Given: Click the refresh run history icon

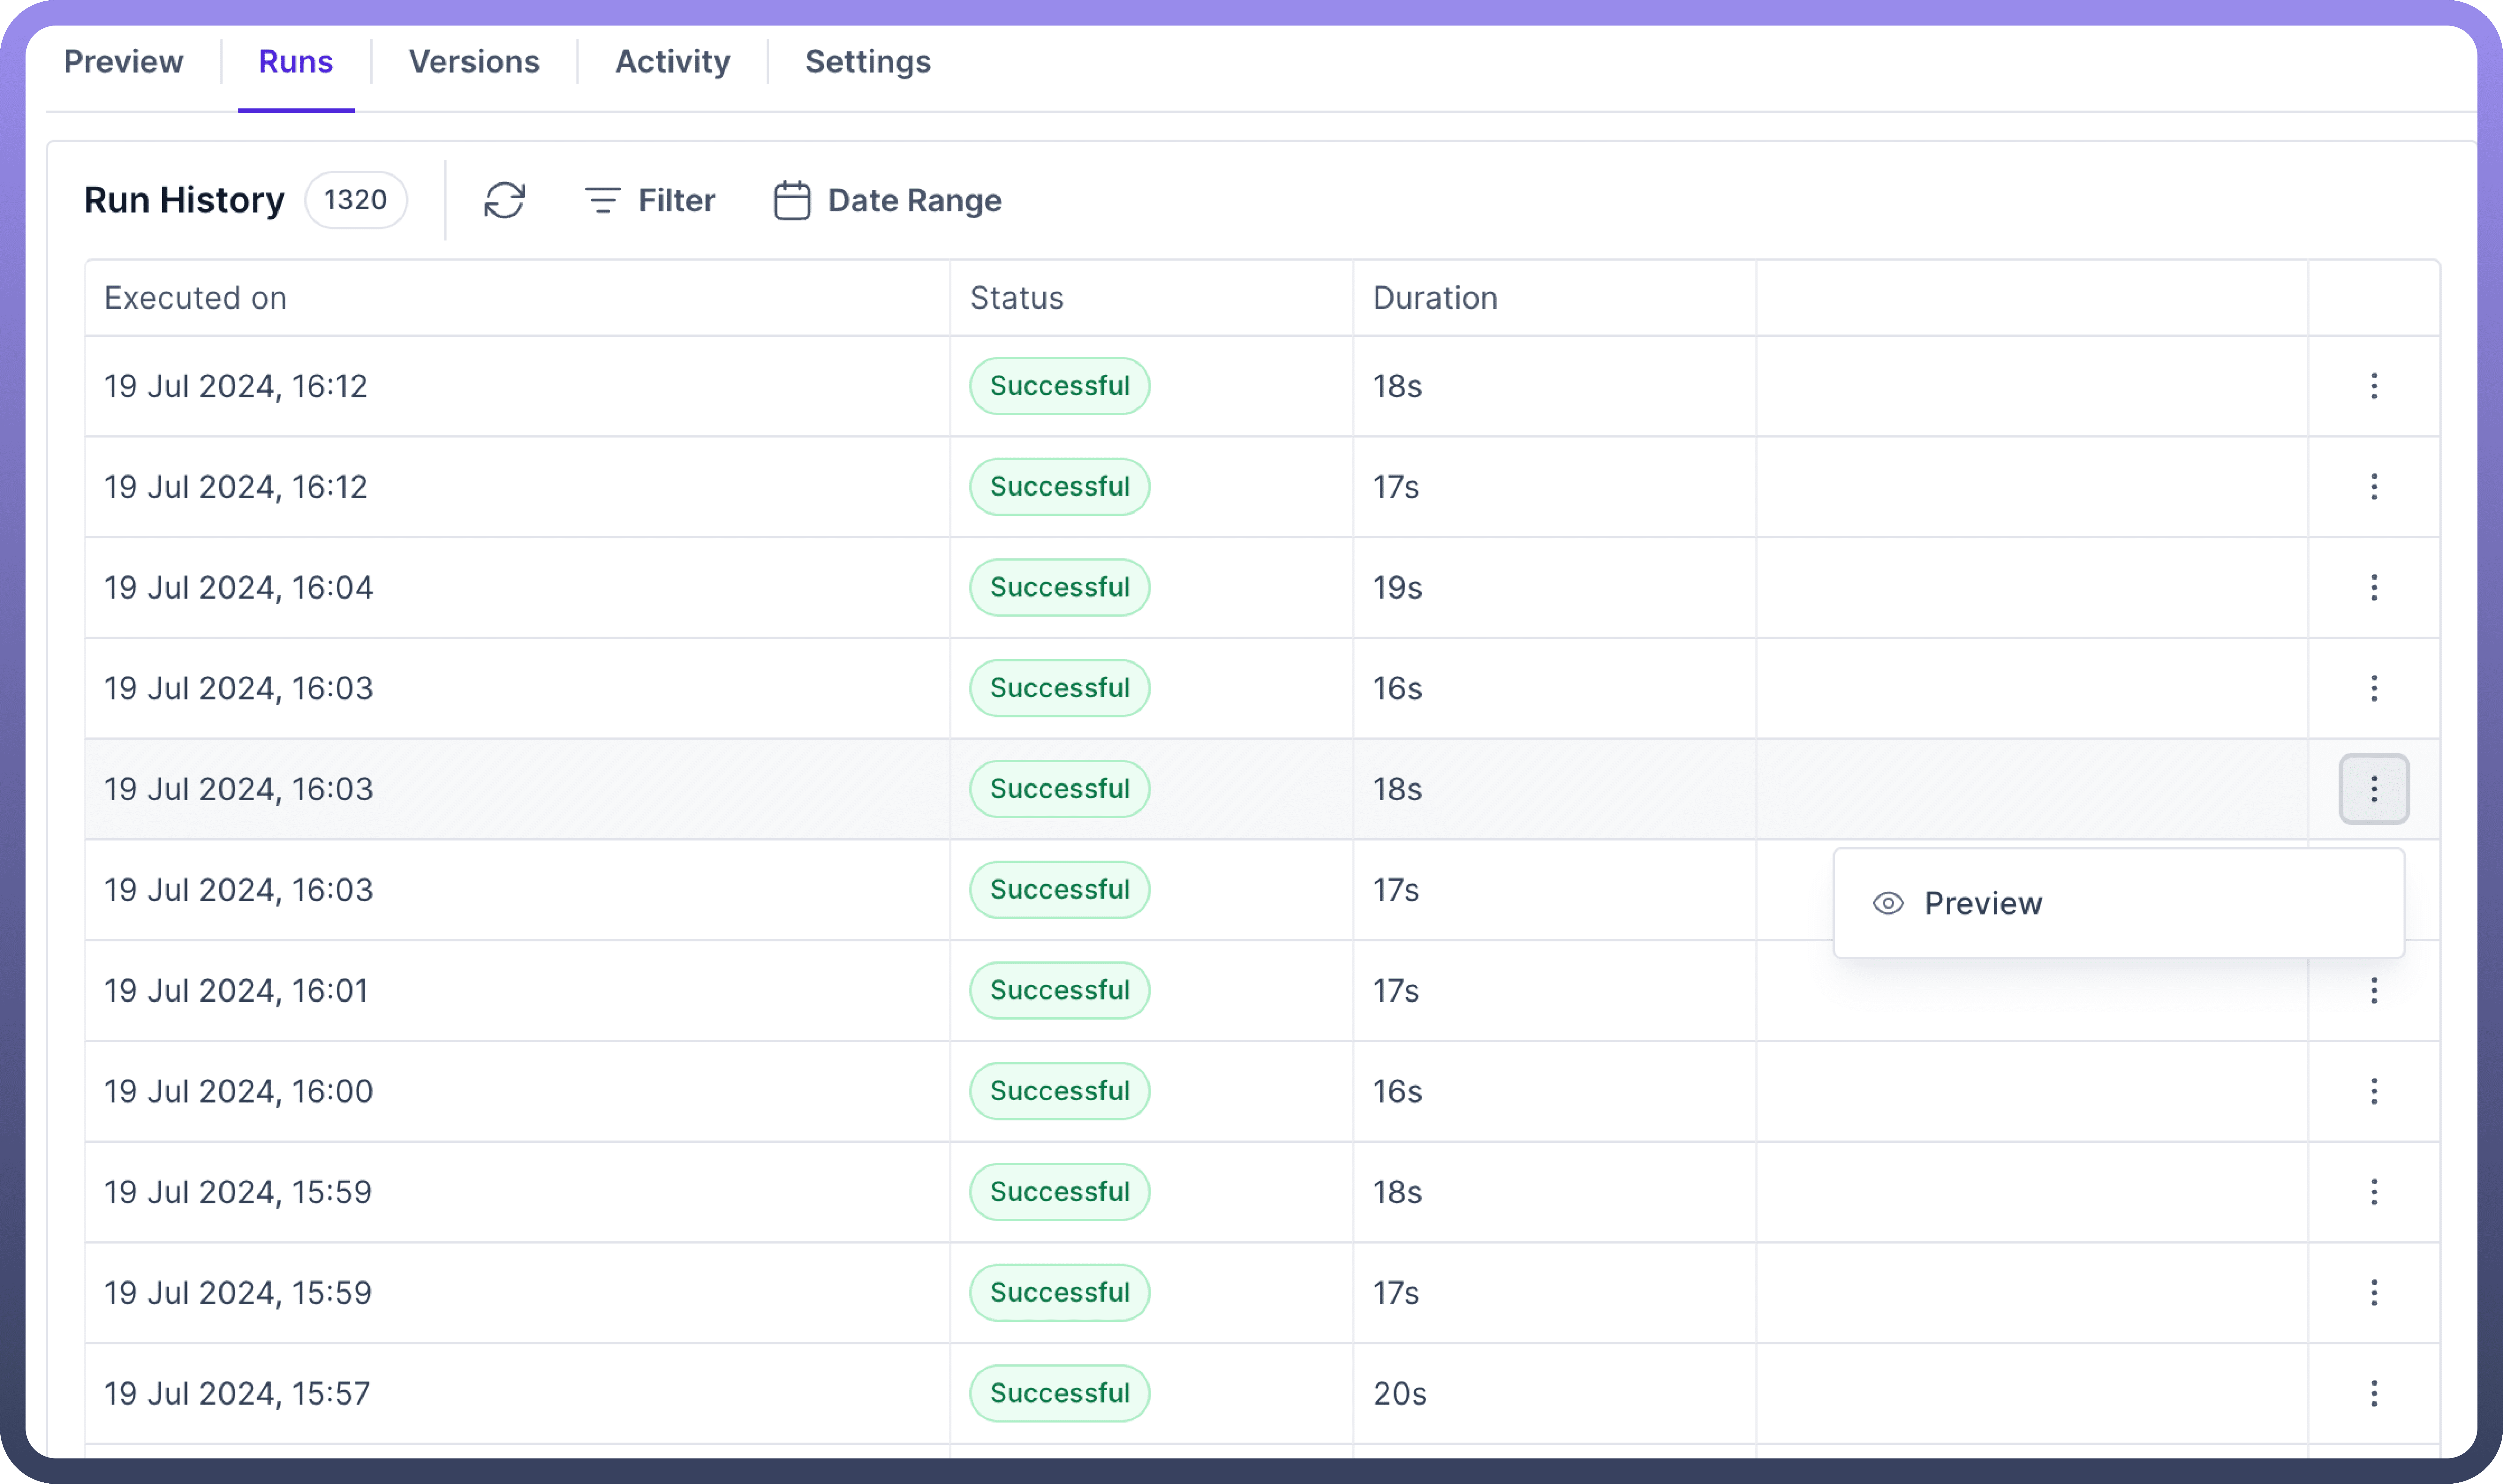Looking at the screenshot, I should click(504, 200).
